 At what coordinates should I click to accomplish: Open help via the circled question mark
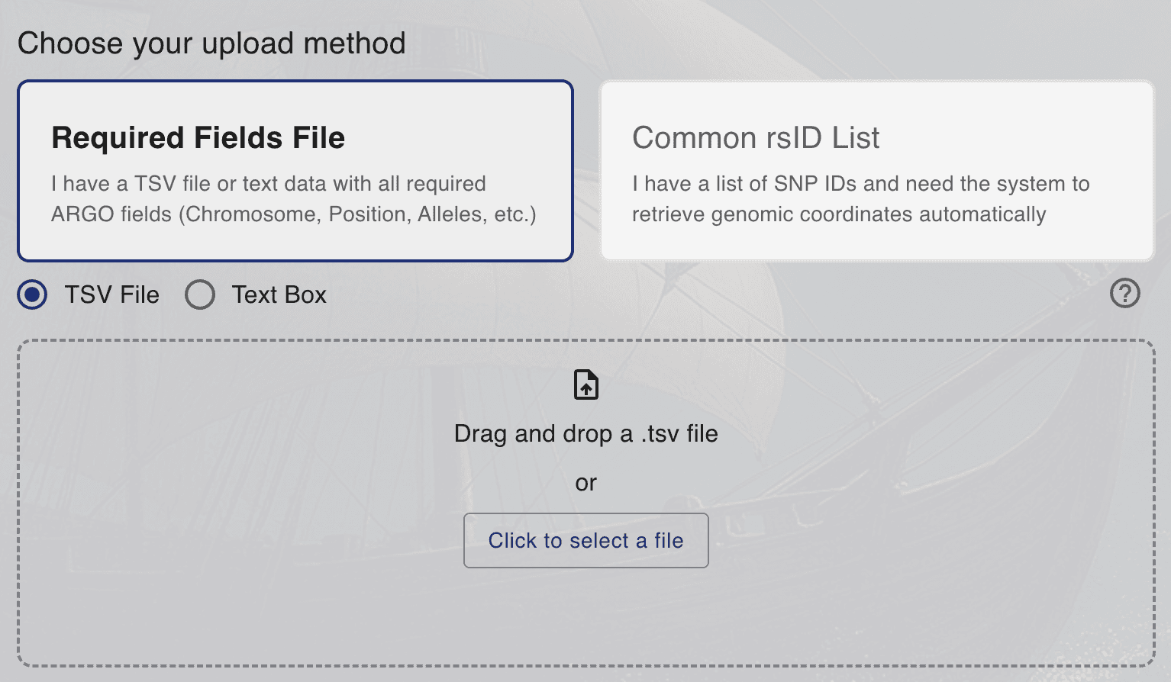tap(1124, 294)
